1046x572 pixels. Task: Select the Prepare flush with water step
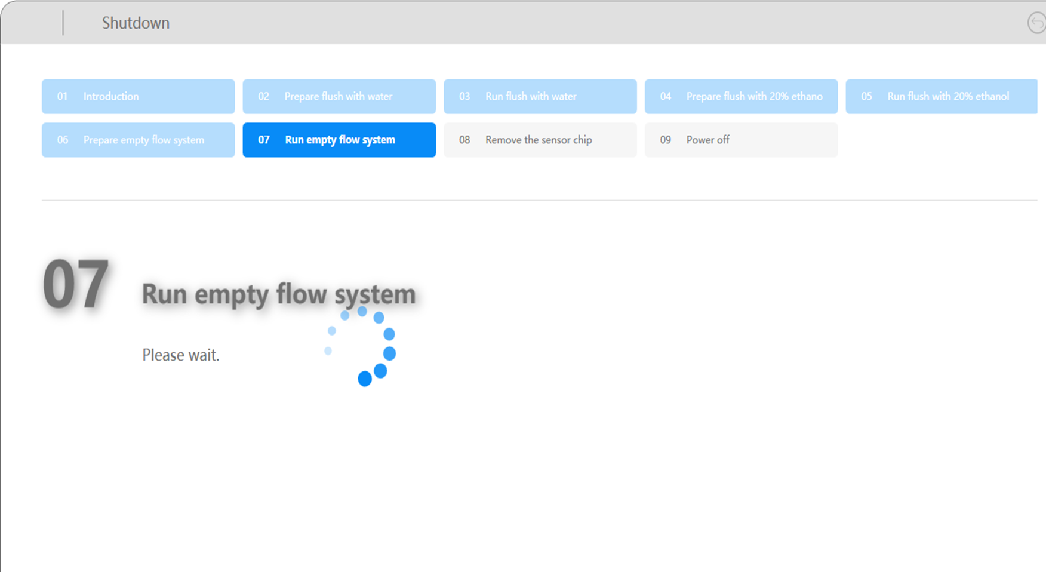(339, 97)
